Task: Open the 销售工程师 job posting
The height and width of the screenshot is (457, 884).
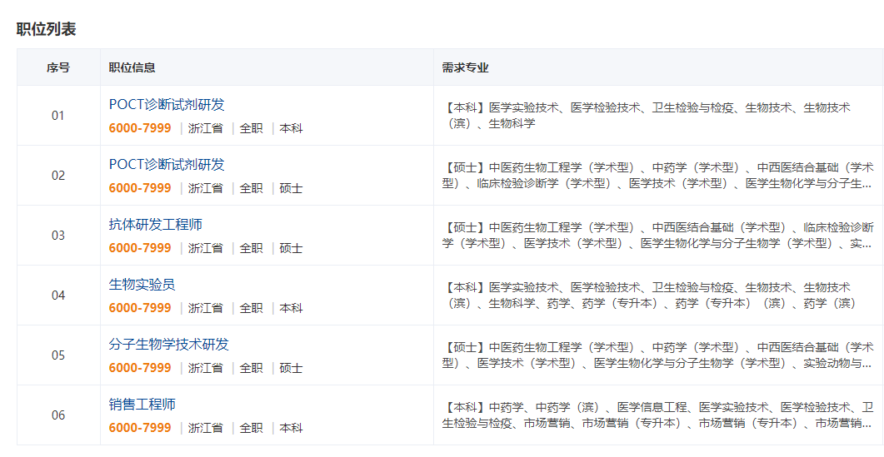Action: (142, 405)
